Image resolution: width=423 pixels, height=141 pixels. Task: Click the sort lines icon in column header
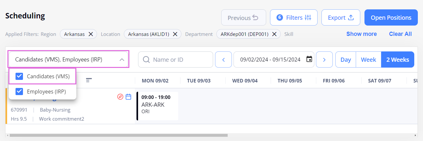(x=89, y=80)
